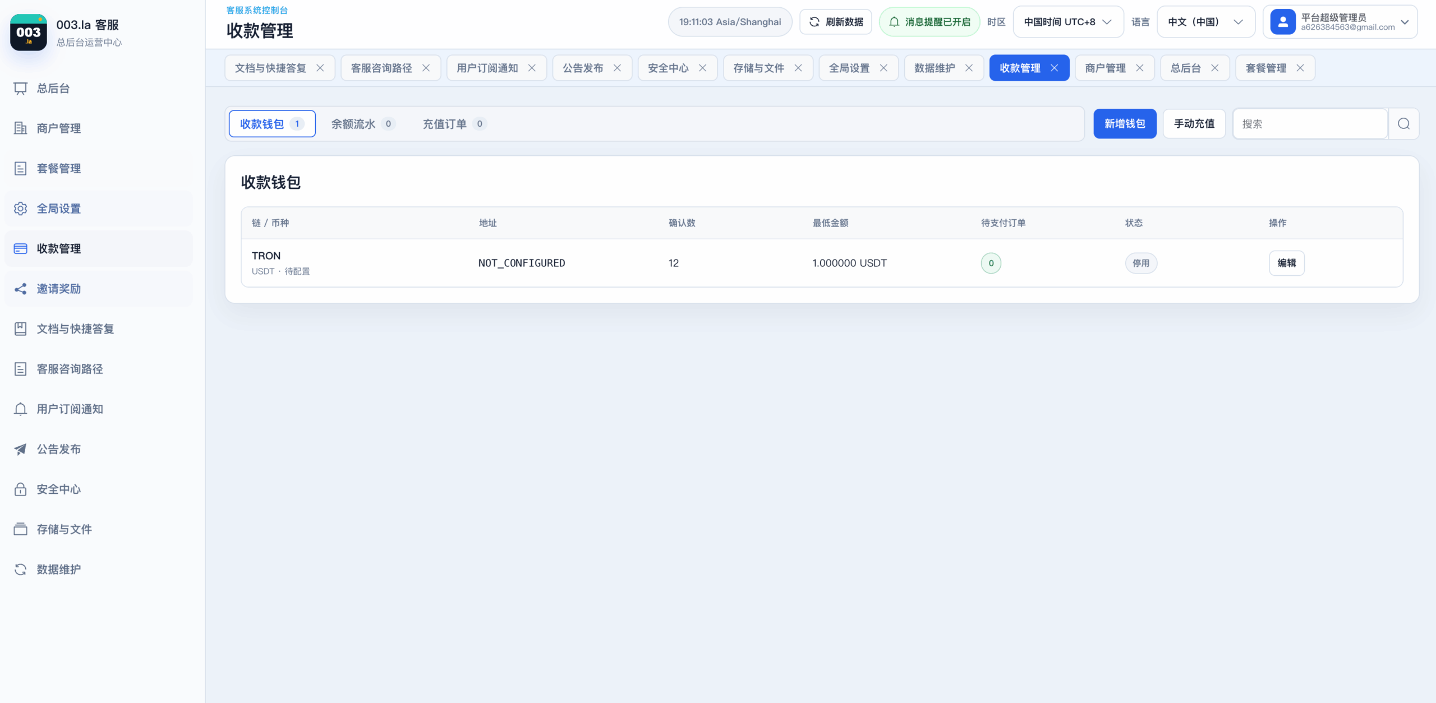Click the 新增钱包 button
The height and width of the screenshot is (703, 1436).
[1125, 124]
